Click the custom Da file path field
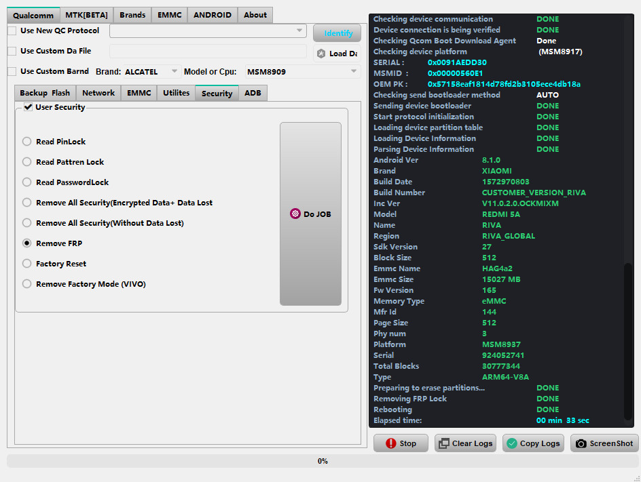The width and height of the screenshot is (641, 482). [208, 52]
